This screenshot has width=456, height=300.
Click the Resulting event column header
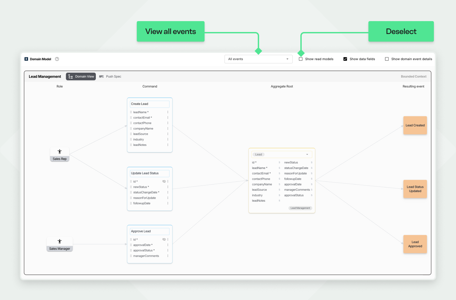[413, 86]
